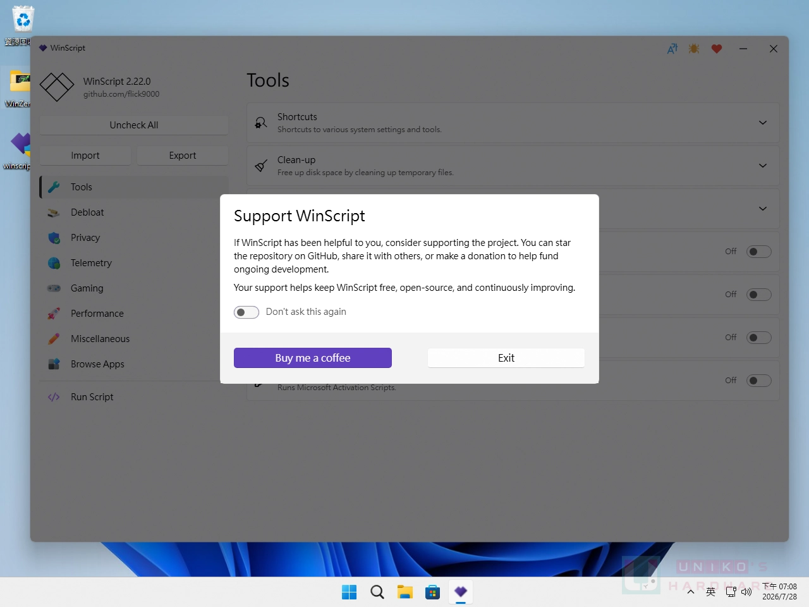
Task: Click the Uncheck All button
Action: coord(134,125)
